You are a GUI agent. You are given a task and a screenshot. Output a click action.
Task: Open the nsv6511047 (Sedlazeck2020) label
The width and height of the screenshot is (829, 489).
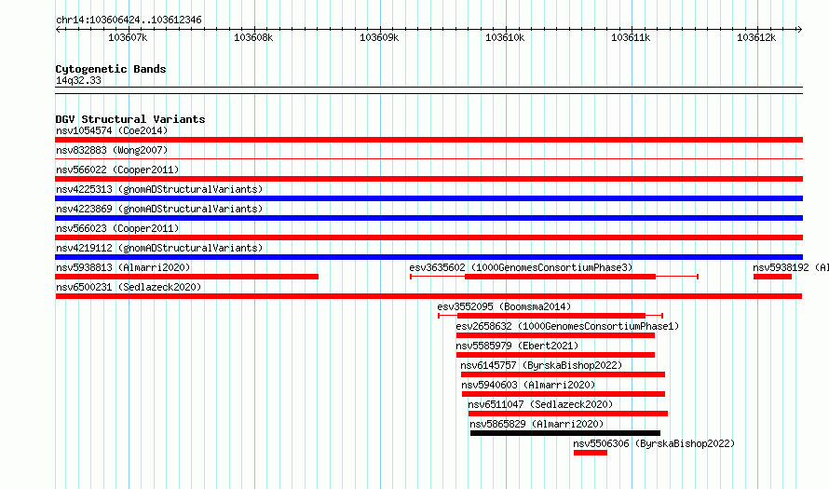[540, 404]
